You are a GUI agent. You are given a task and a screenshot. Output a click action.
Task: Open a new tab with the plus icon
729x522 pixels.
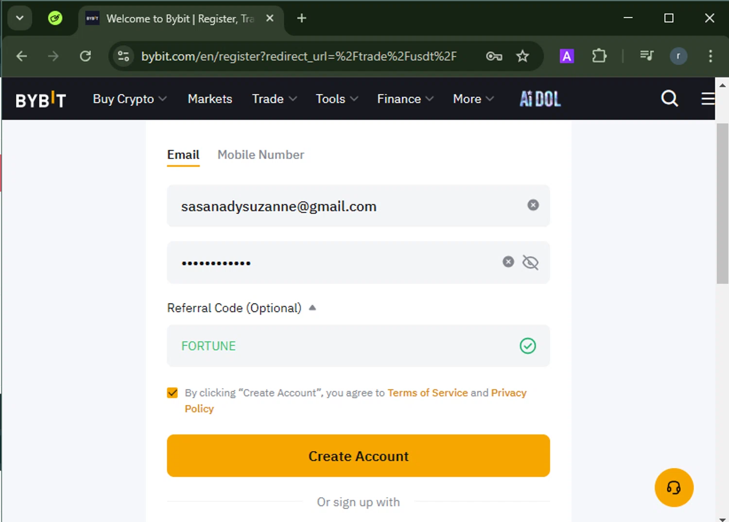point(302,18)
